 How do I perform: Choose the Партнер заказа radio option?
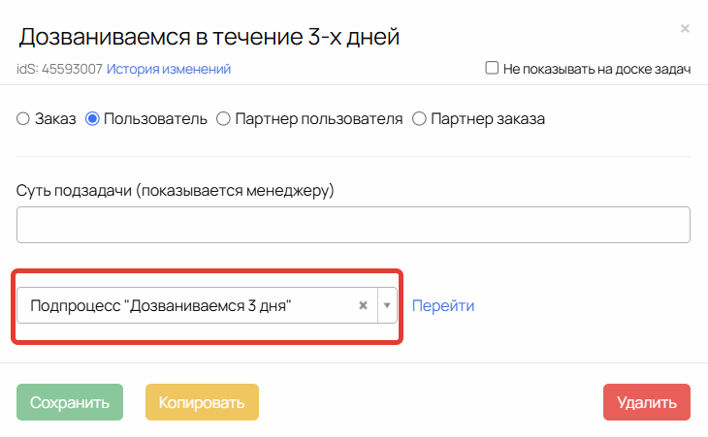pos(419,119)
